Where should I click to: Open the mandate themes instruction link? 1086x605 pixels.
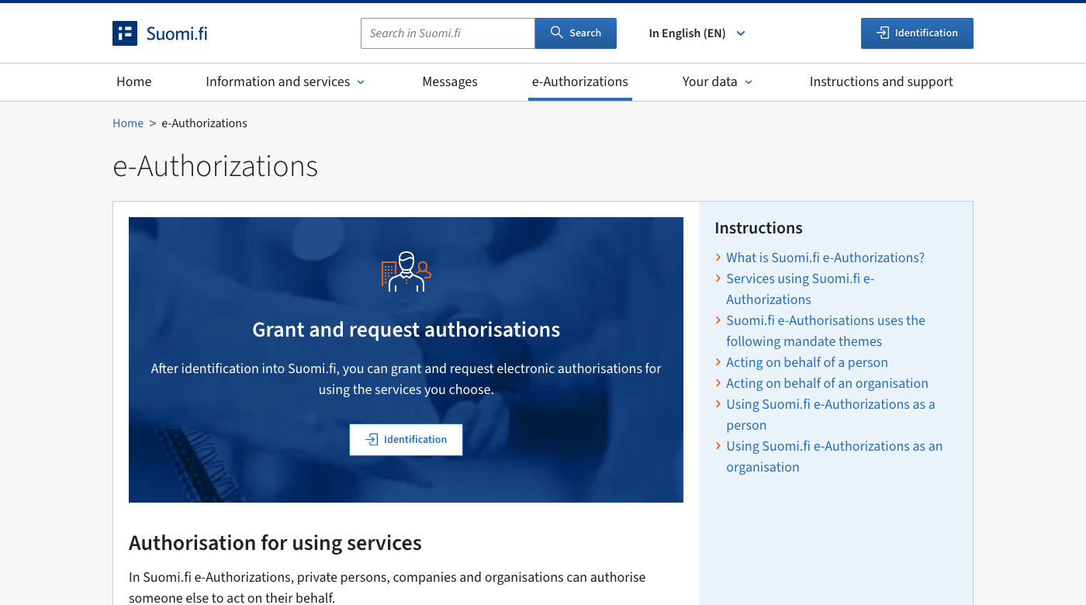coord(825,331)
